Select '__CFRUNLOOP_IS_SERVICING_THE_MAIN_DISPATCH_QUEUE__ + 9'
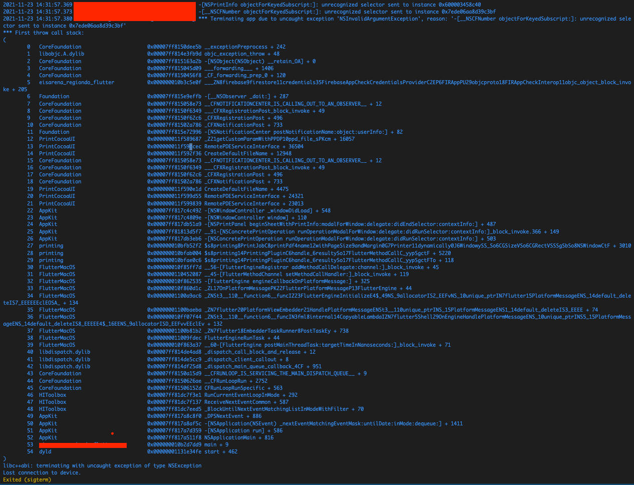This screenshot has height=485, width=634. (x=285, y=373)
